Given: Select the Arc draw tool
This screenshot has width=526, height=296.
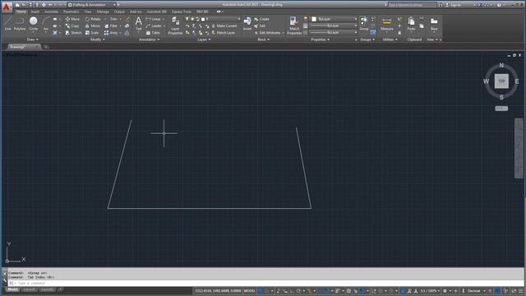Looking at the screenshot, I should click(x=46, y=24).
